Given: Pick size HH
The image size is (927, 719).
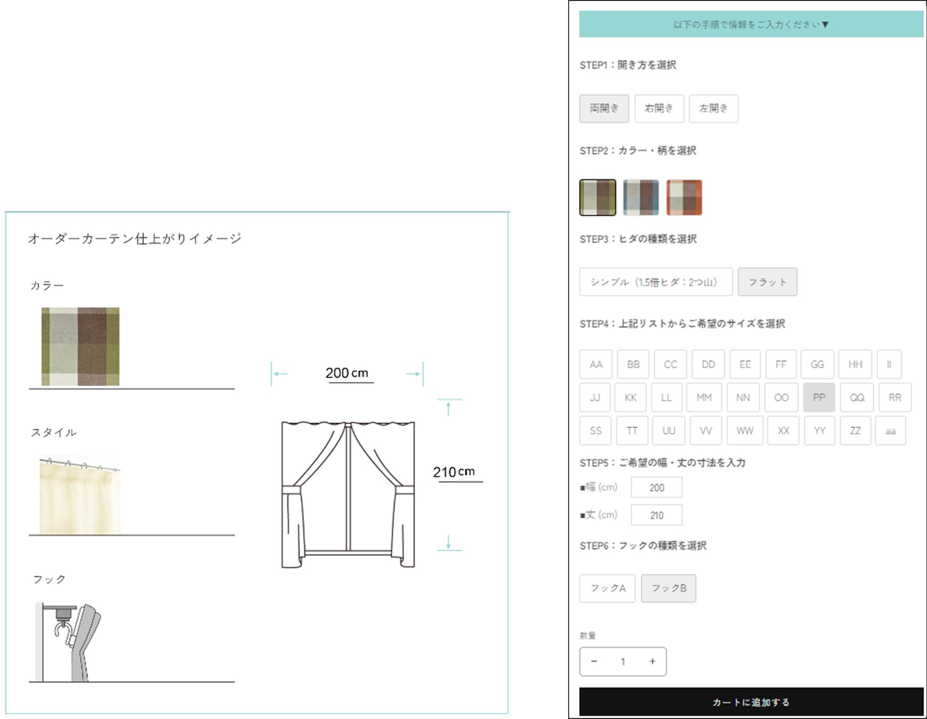Looking at the screenshot, I should coord(855,364).
